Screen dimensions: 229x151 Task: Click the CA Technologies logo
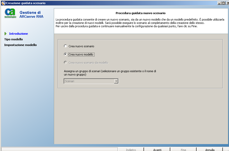click(10, 13)
